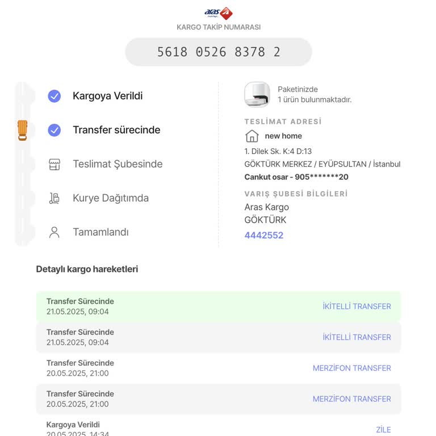Click the 'KARGO TAKİP NUMARASI' label

[219, 27]
